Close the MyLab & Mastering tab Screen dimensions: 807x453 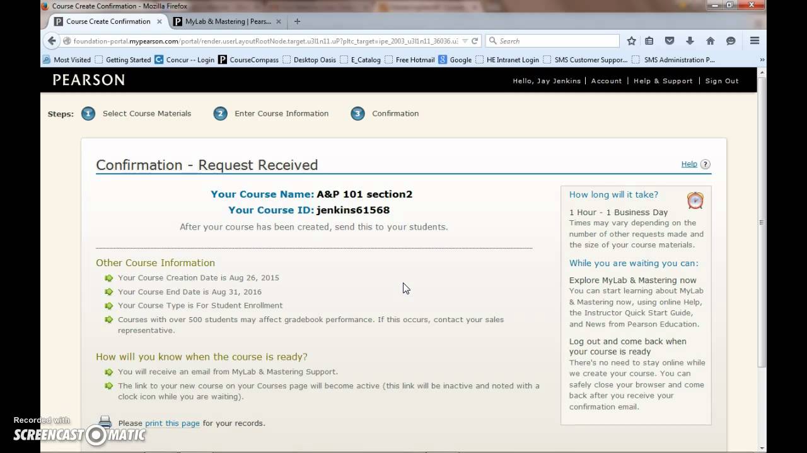(x=279, y=21)
